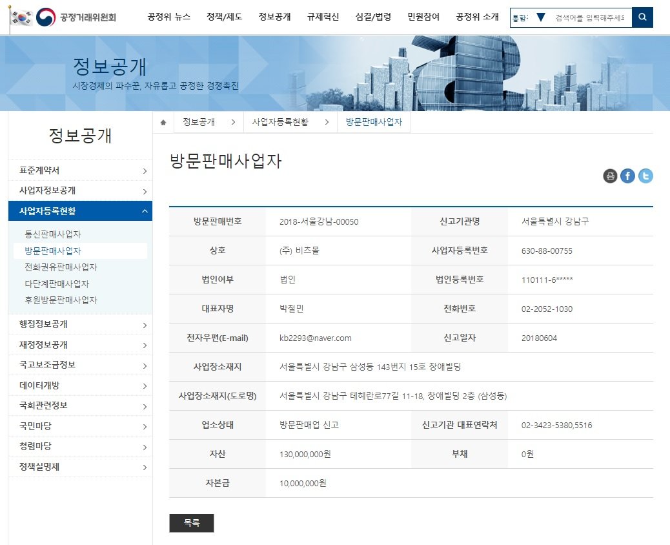Expand 표준계약서 sidebar section
Screen dimensions: 670x545
coord(80,170)
